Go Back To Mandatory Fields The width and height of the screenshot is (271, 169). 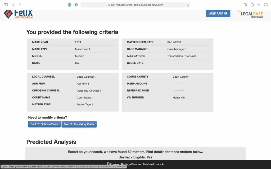(x=79, y=124)
